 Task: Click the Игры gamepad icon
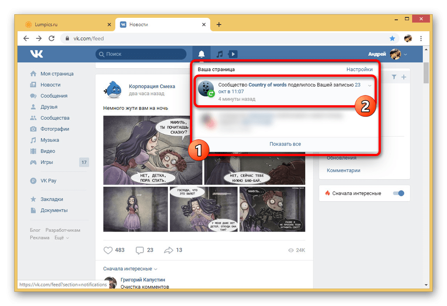(34, 162)
